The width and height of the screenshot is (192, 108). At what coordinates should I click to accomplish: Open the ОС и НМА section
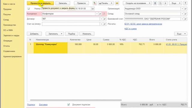click(x=8, y=30)
